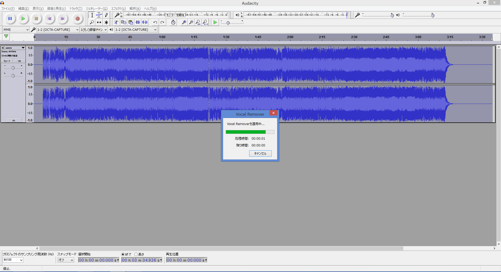Open the ファイル (File) menu
Screen dimensions: 501x272
8,9
